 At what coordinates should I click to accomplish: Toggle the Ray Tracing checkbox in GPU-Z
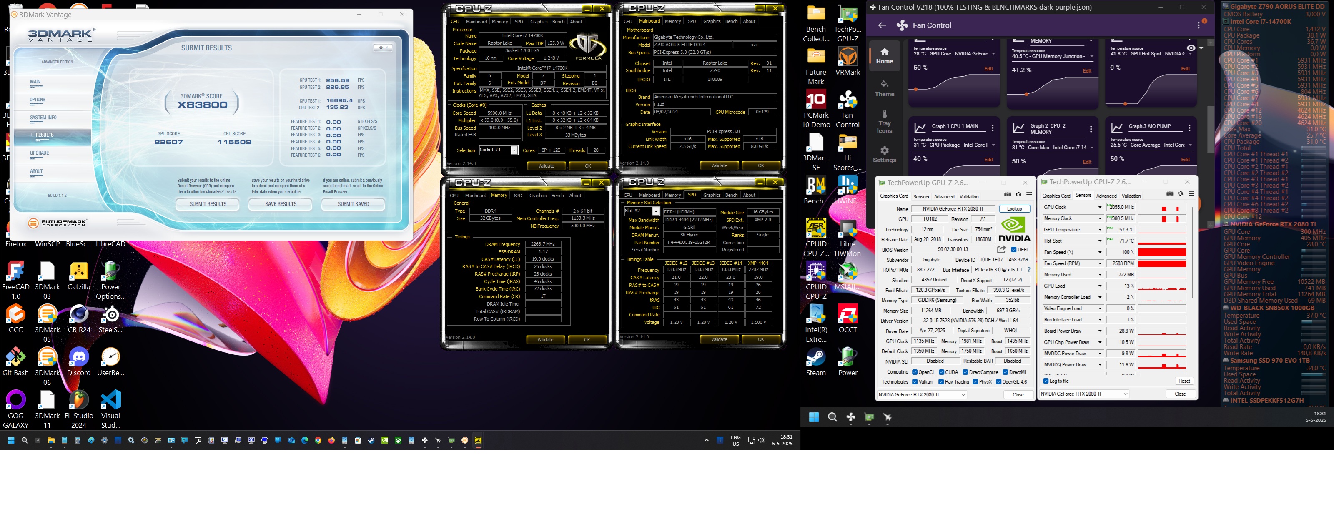click(941, 382)
